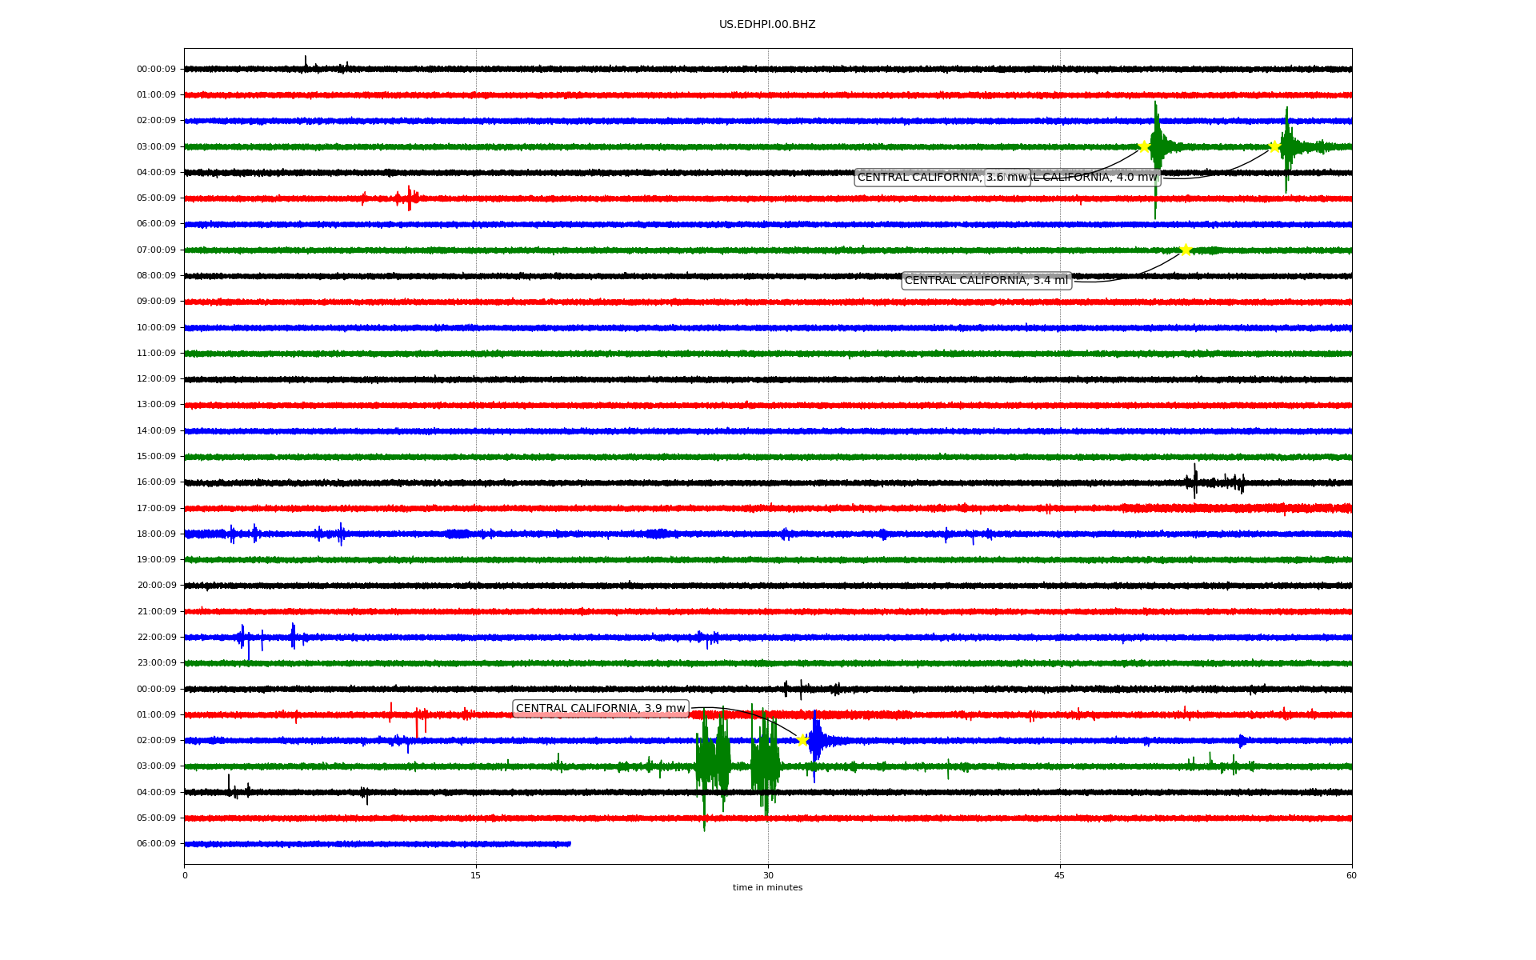
Task: Click the 'time in minutes' axis label
Action: point(767,888)
